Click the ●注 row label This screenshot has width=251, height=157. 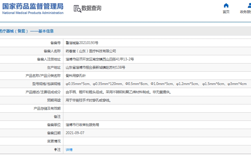point(57,149)
